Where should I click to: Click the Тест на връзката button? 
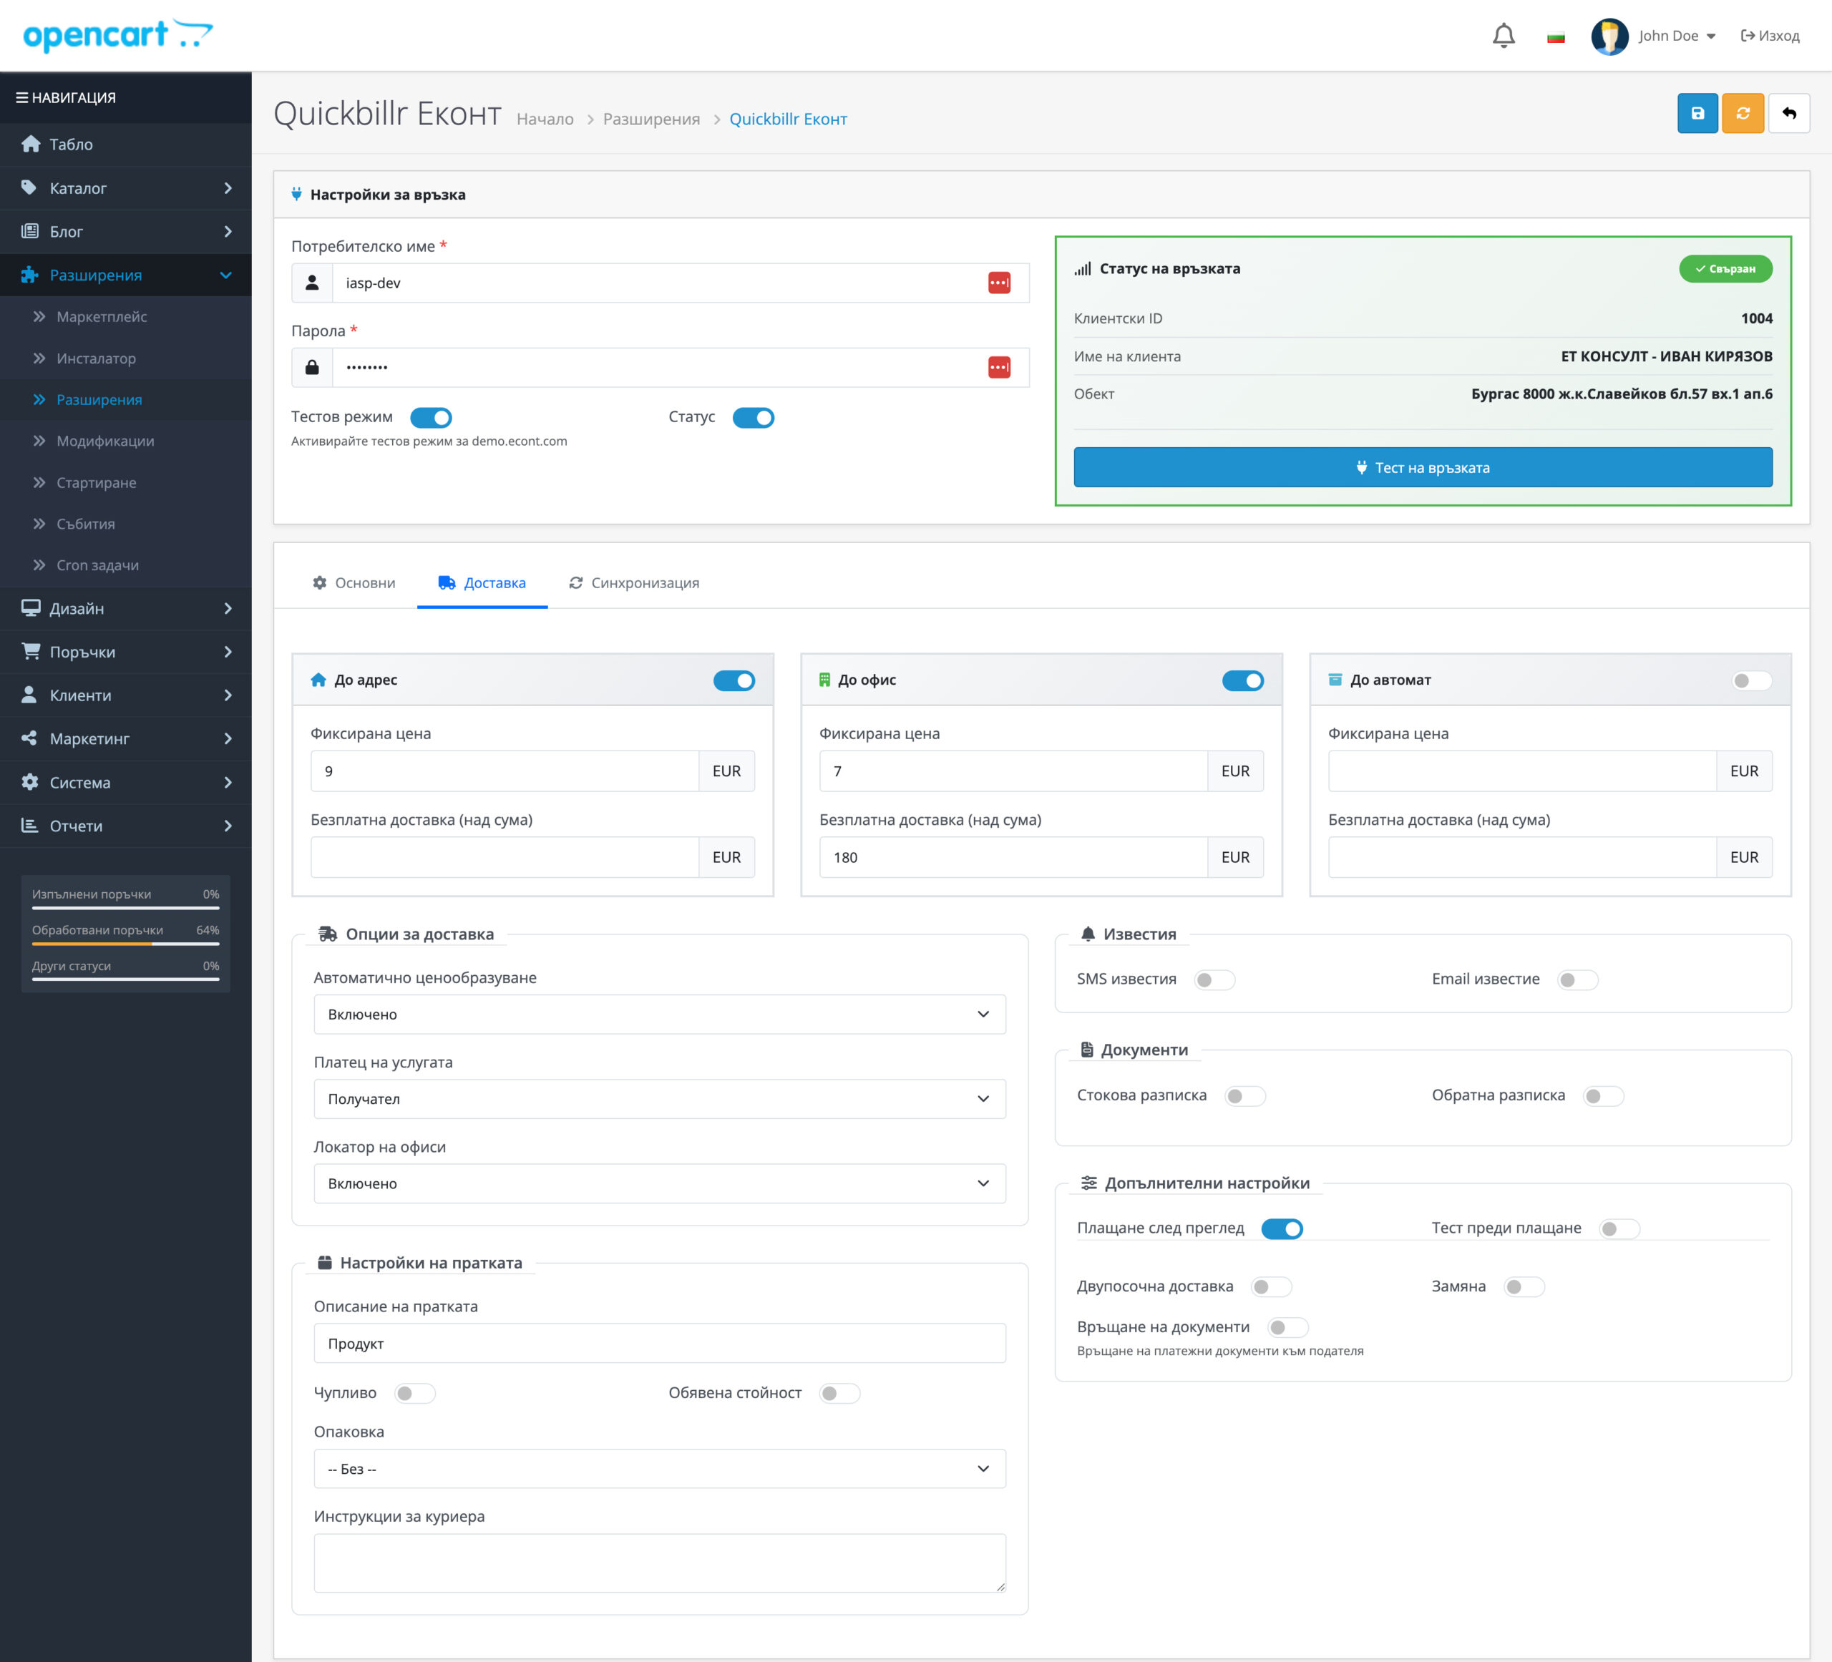[1422, 467]
